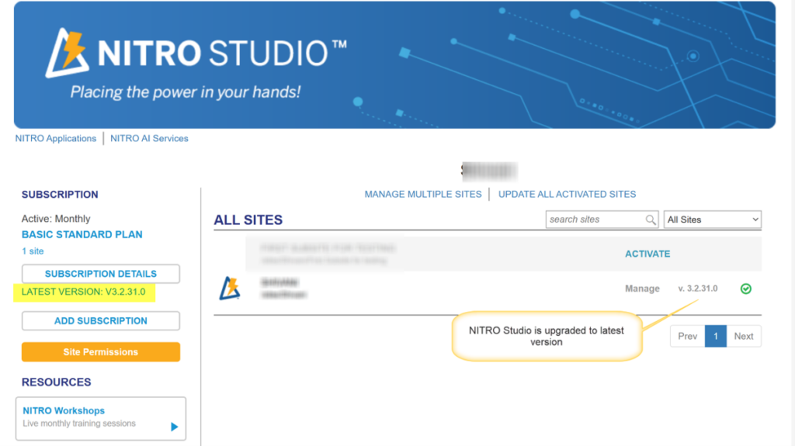Click the search magnifier icon
Image resolution: width=795 pixels, height=446 pixels.
click(x=651, y=220)
